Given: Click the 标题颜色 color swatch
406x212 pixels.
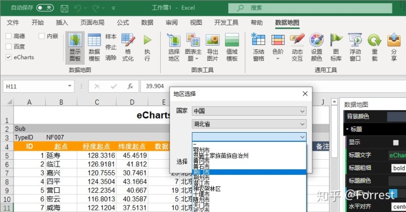Looking at the screenshot, I should click(397, 181).
